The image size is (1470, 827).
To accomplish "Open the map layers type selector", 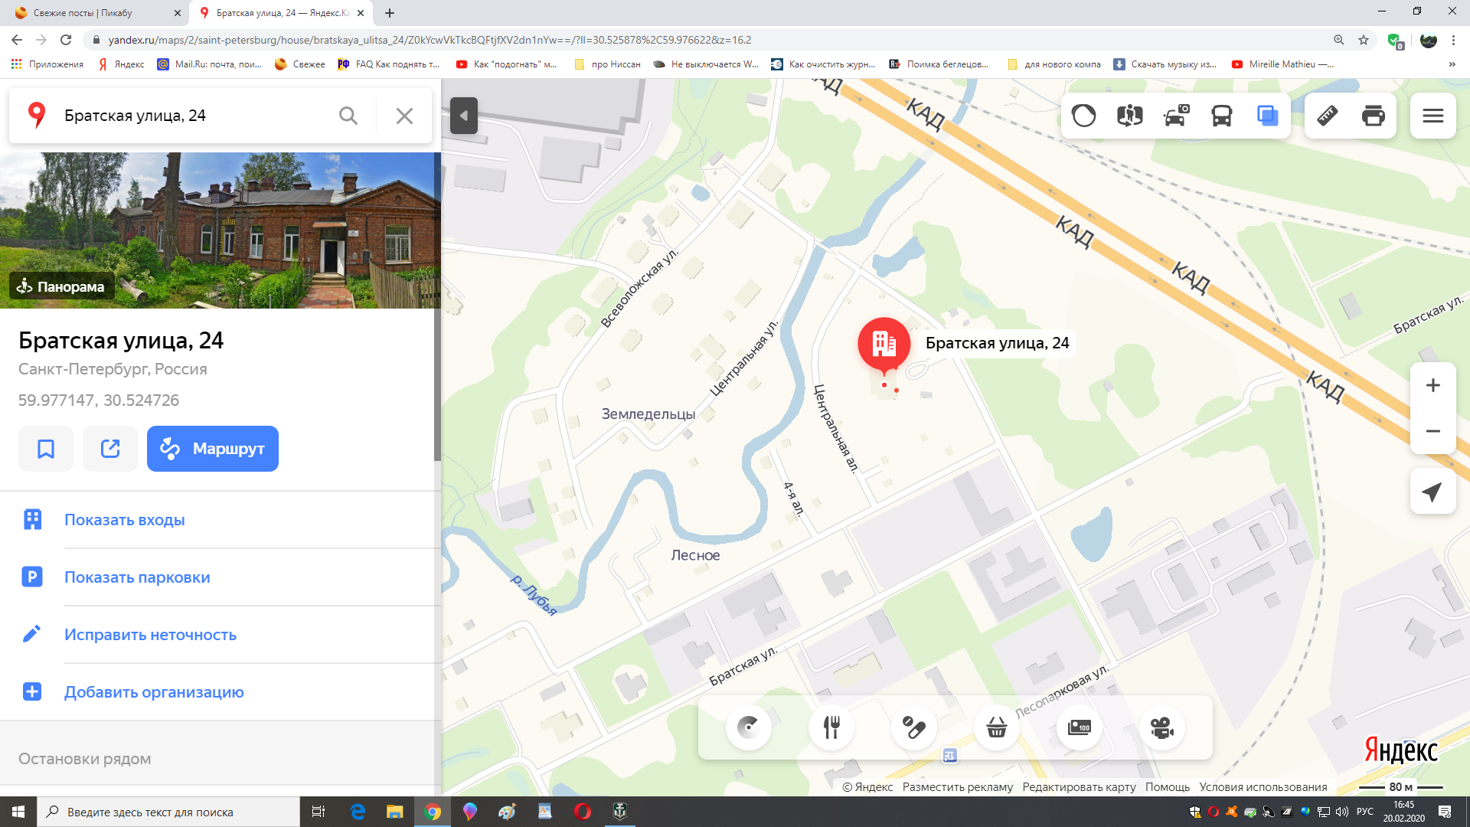I will pyautogui.click(x=1267, y=116).
